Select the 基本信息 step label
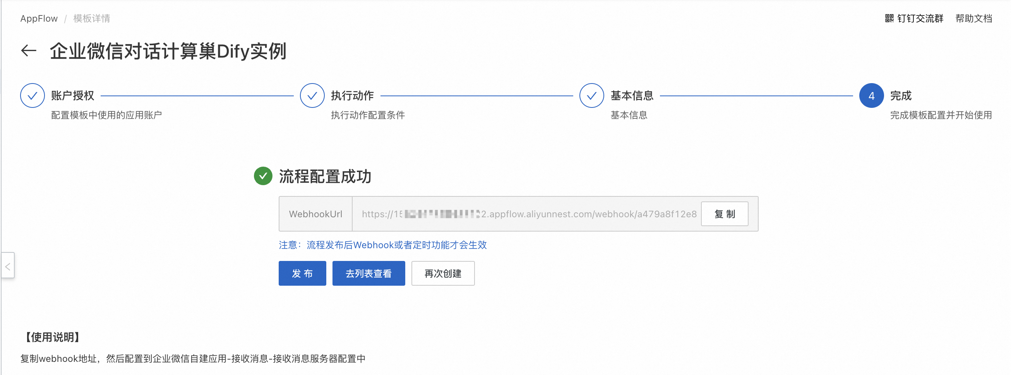 [632, 95]
